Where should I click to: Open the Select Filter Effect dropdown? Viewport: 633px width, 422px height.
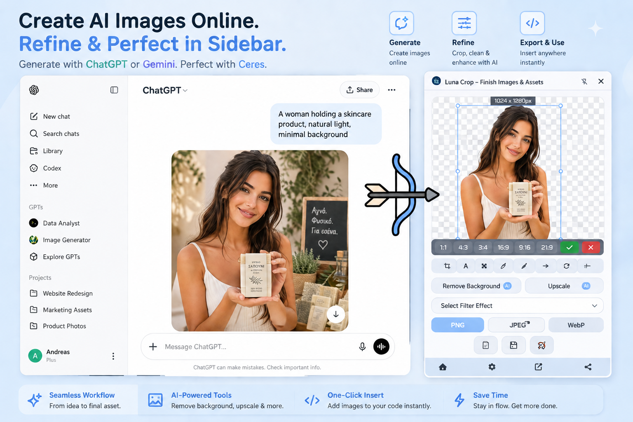517,306
